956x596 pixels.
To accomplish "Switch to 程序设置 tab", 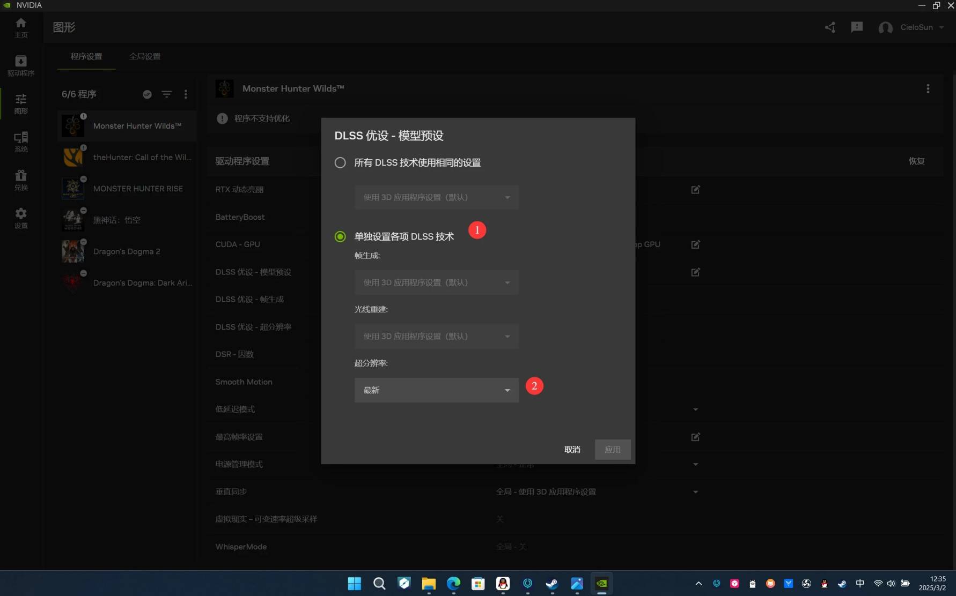I will (x=86, y=56).
